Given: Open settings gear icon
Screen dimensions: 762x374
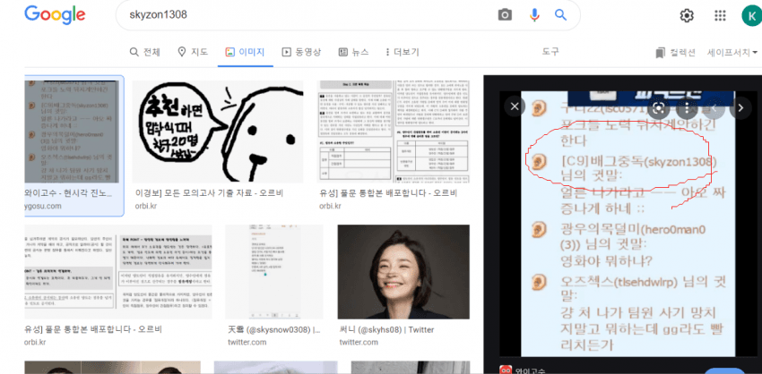Looking at the screenshot, I should (686, 15).
